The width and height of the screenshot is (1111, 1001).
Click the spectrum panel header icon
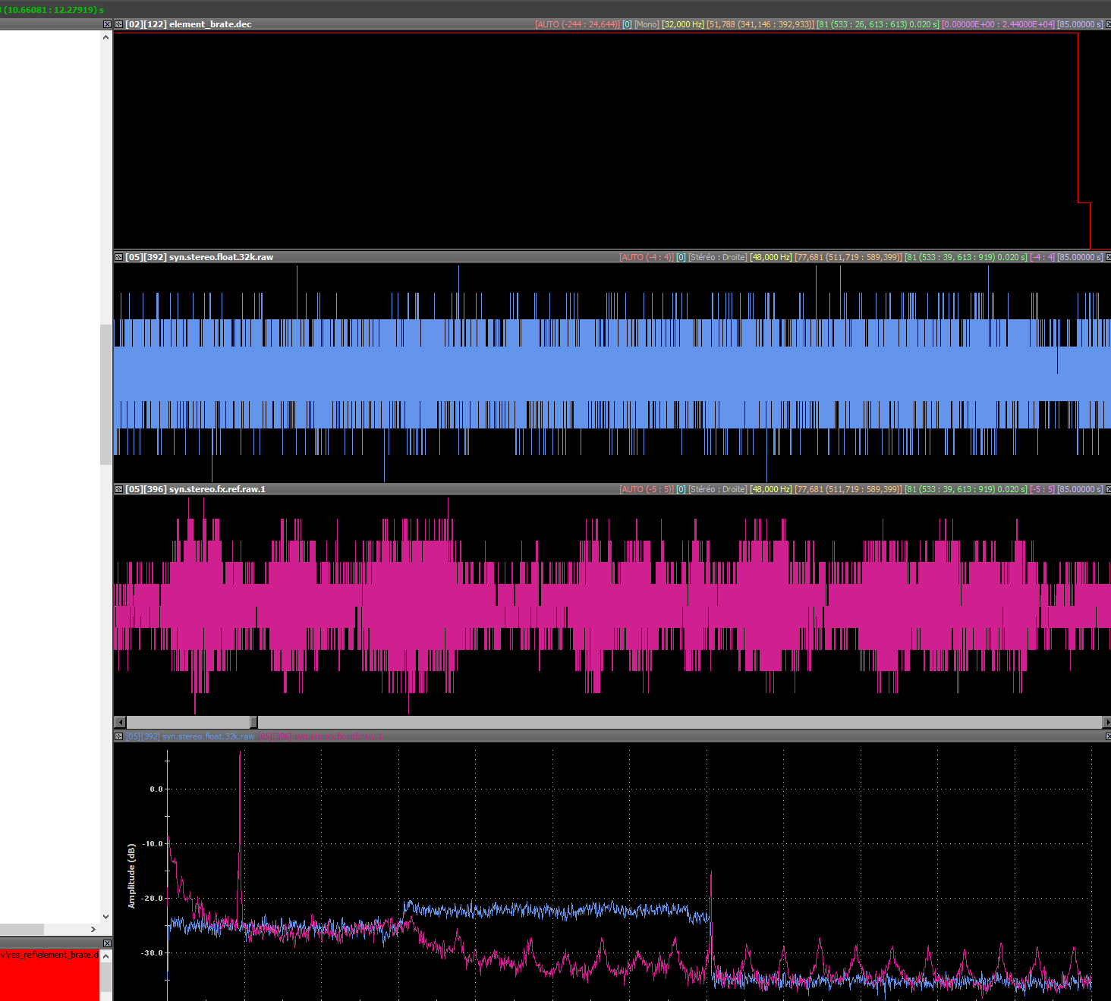119,736
